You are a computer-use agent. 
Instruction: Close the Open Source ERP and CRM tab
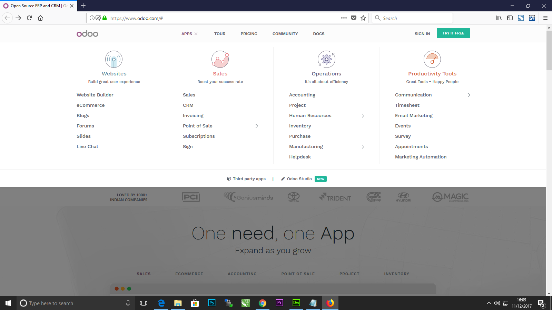tap(72, 6)
